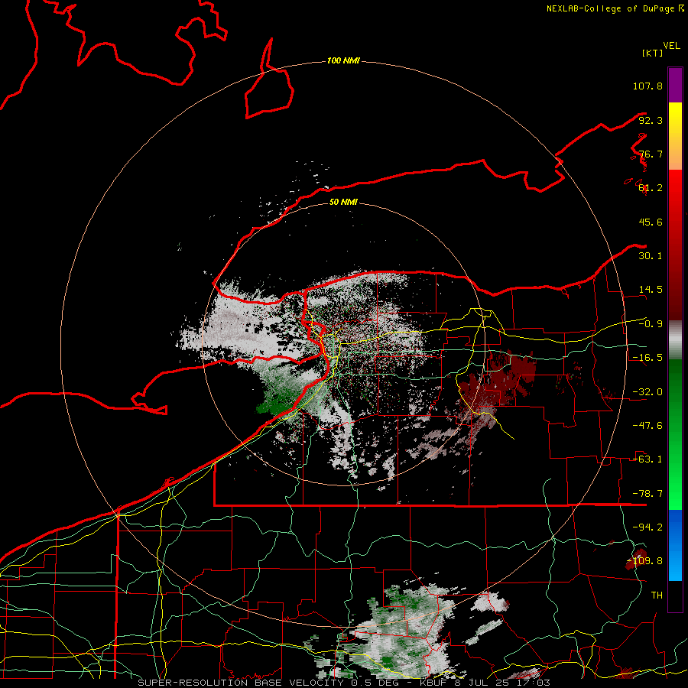Select the 92.3 legend value

pyautogui.click(x=651, y=120)
